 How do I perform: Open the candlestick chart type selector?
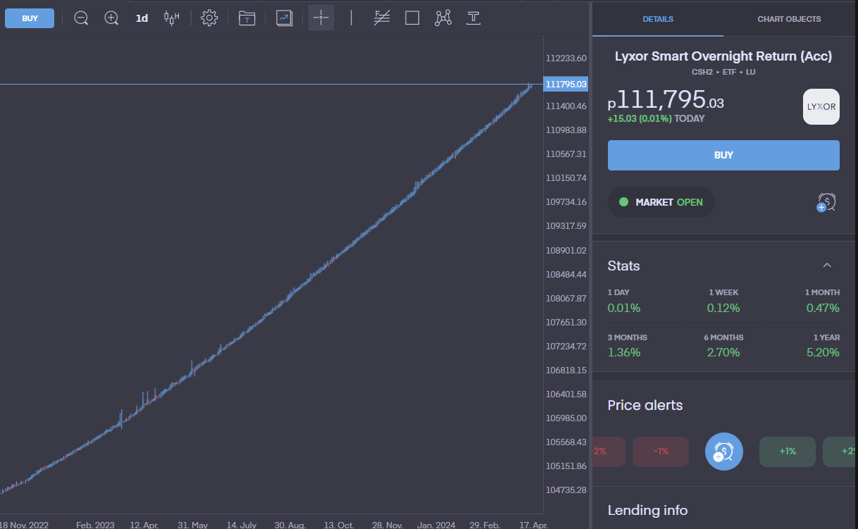tap(171, 18)
